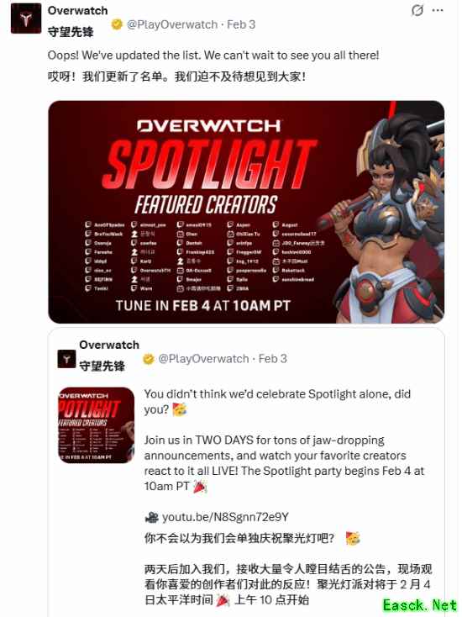Click the Overwatch name in quoted tweet

(x=109, y=345)
